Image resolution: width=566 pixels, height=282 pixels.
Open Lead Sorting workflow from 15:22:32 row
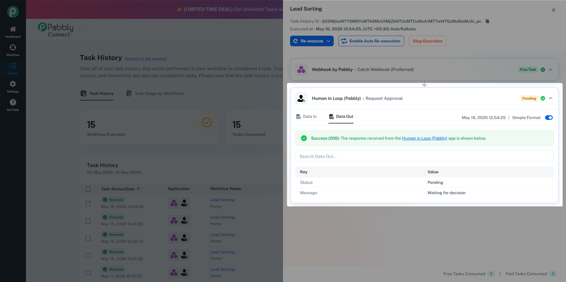point(223,235)
